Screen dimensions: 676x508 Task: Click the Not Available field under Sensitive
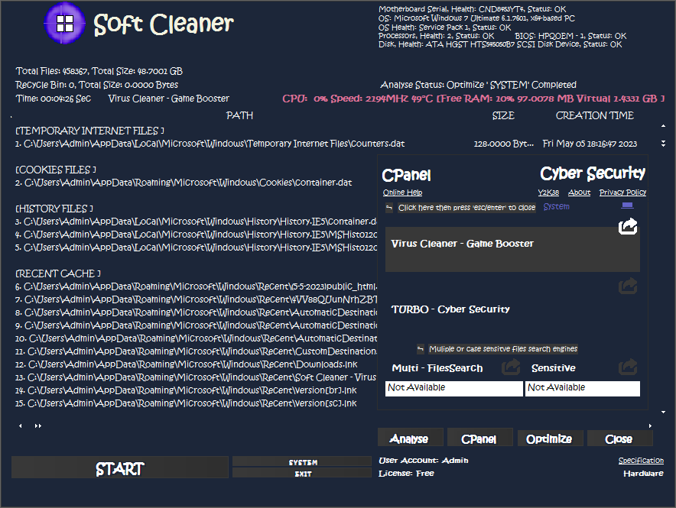click(583, 388)
